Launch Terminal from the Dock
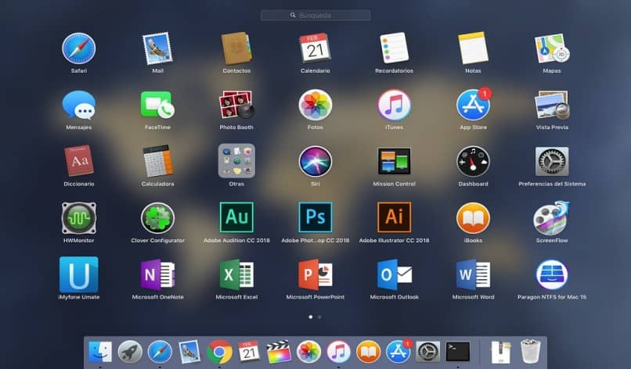Viewport: 631px width, 369px height. tap(457, 352)
